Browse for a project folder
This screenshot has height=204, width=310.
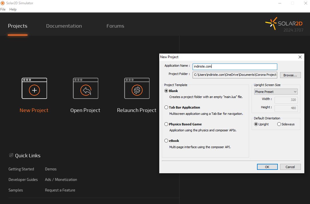[290, 75]
